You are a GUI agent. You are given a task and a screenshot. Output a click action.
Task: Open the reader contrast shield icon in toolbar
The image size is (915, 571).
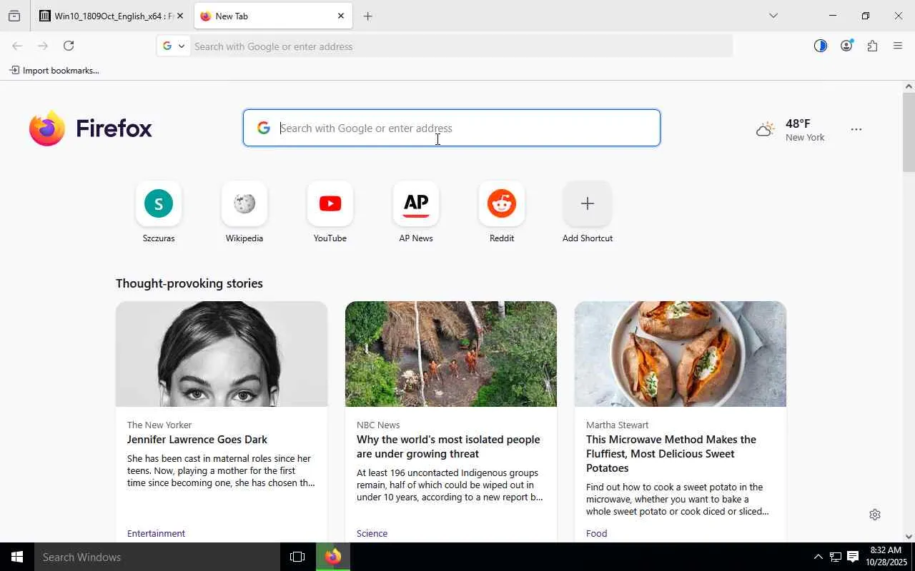(x=821, y=46)
